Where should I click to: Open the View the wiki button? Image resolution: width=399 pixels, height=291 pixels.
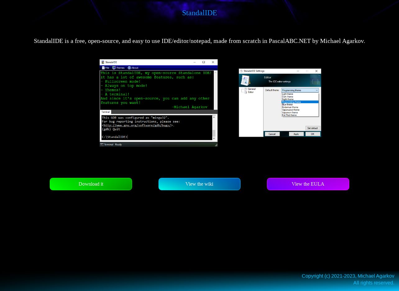pos(199,184)
